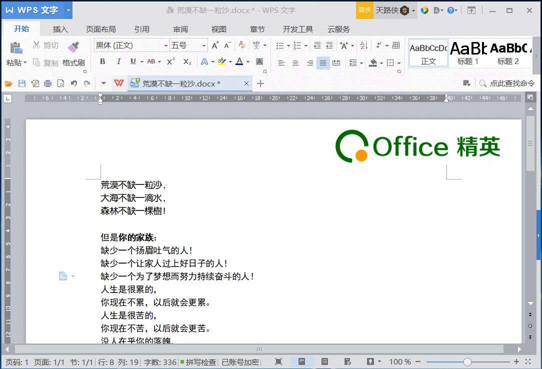Screen dimensions: 542x369
Task: Click decrease indent icon
Action: point(317,45)
